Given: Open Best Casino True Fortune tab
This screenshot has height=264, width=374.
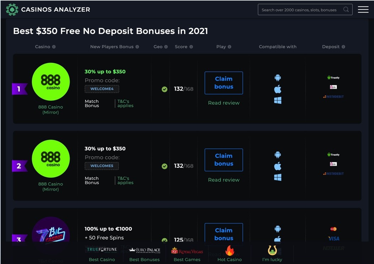Looking at the screenshot, I should [x=102, y=254].
